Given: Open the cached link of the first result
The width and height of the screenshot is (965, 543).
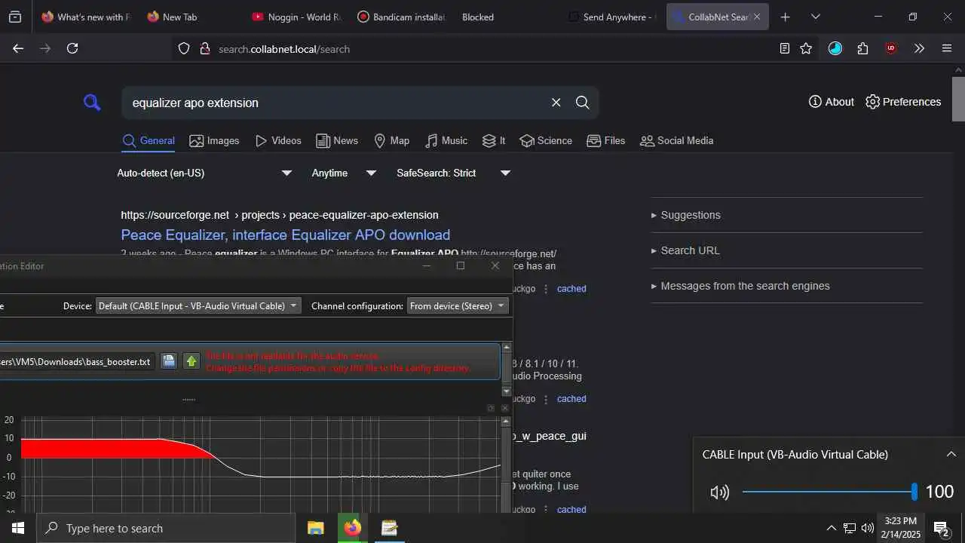Looking at the screenshot, I should click(x=571, y=289).
